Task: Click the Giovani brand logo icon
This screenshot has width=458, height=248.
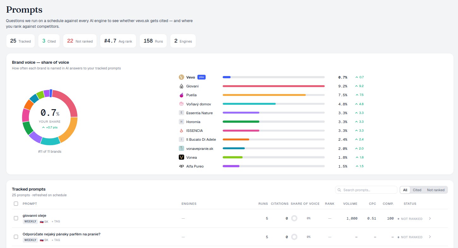Action: (181, 86)
